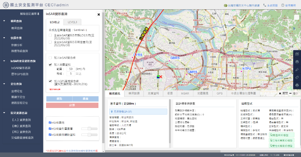This screenshot has width=301, height=157.
Task: Open the 鋼I型梁3D模型 link
Action: coord(282,135)
